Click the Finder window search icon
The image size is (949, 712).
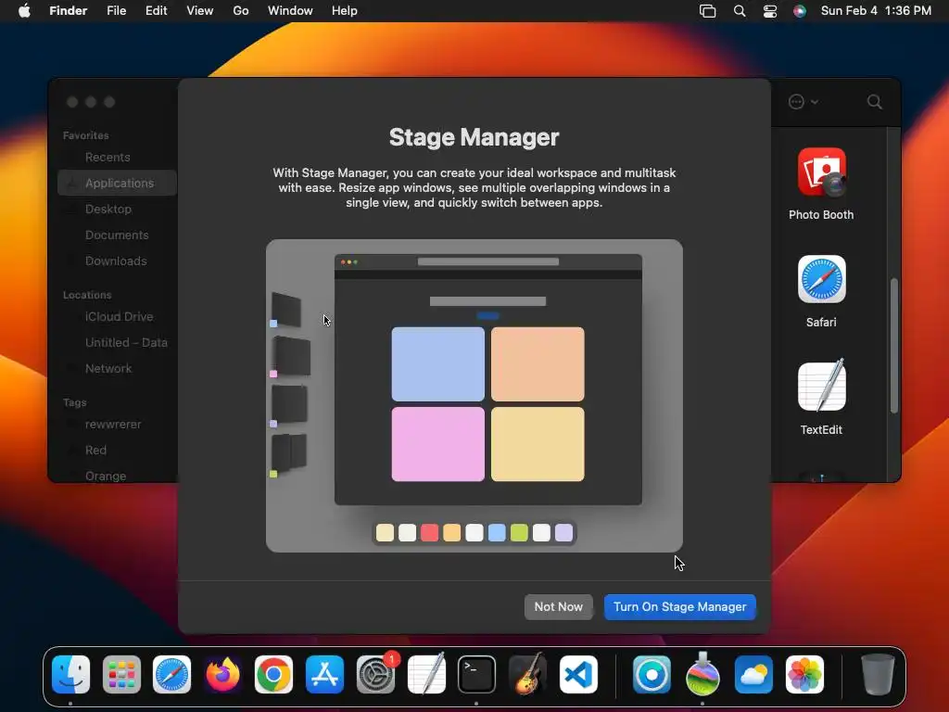pyautogui.click(x=875, y=102)
